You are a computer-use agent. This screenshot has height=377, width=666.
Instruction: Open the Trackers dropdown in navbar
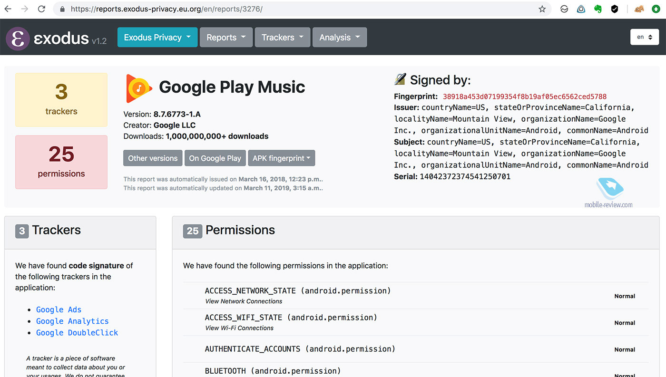point(283,37)
